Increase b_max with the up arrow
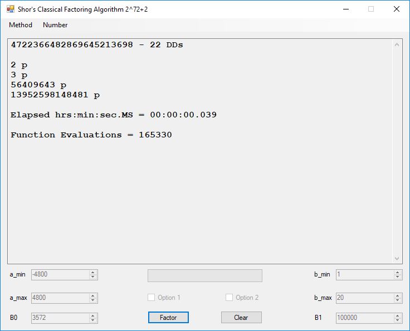The image size is (410, 331). [x=397, y=295]
